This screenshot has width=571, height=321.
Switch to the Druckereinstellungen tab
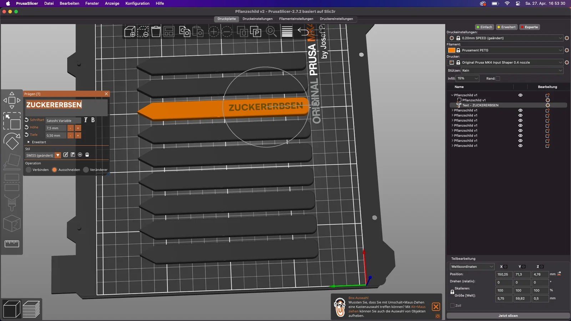click(x=337, y=19)
